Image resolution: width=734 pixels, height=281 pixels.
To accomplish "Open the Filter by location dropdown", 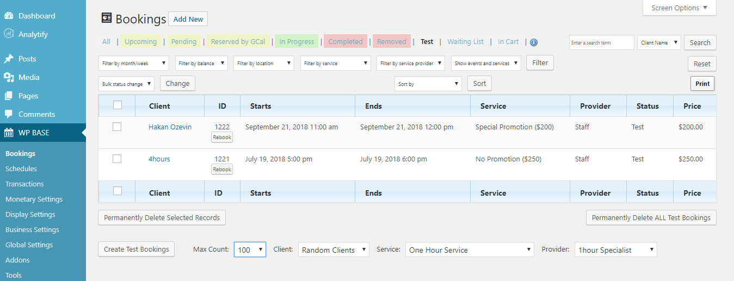I will click(x=264, y=63).
